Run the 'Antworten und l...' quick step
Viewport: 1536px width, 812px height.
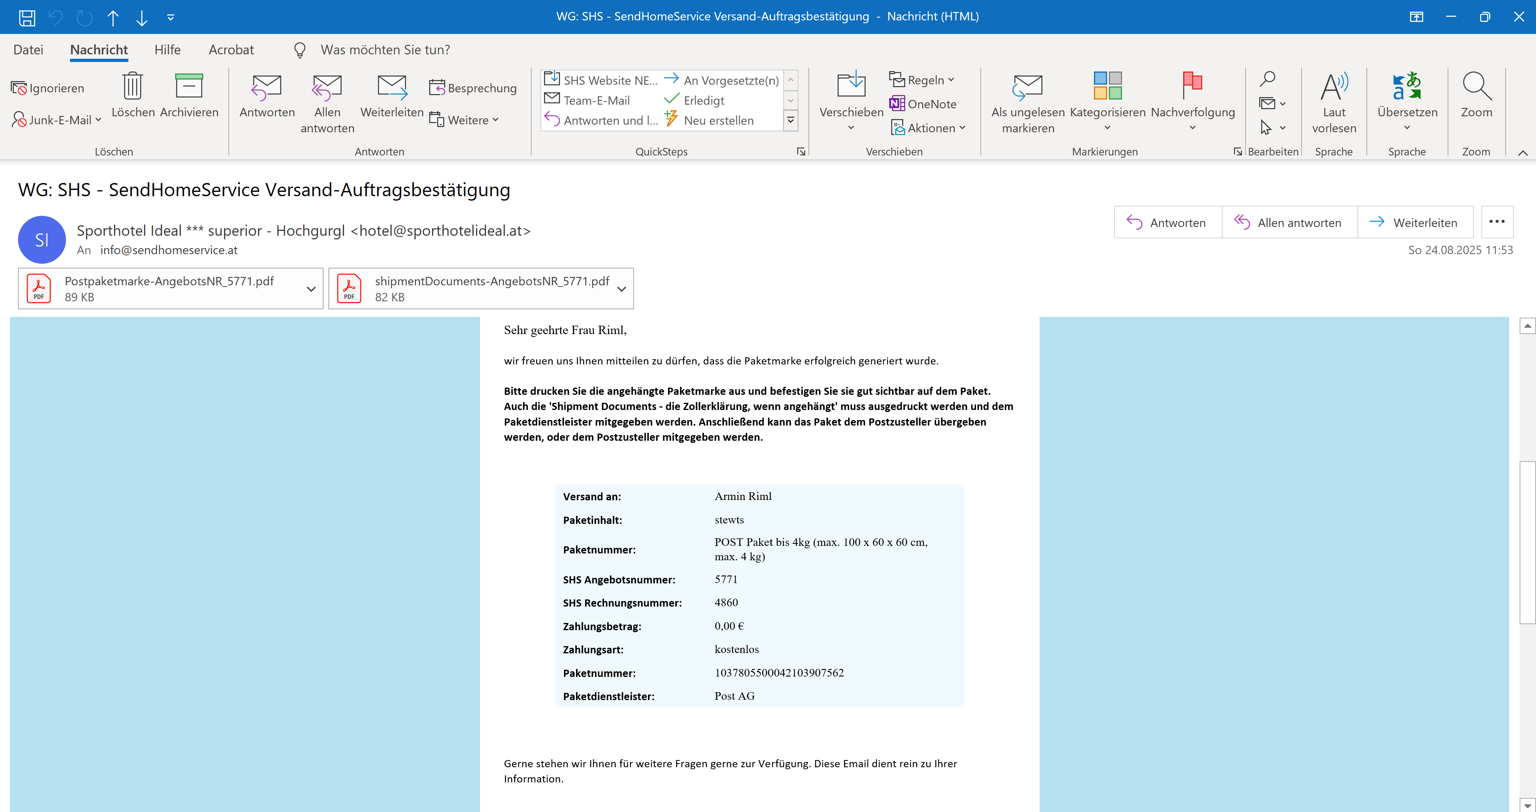coord(601,120)
